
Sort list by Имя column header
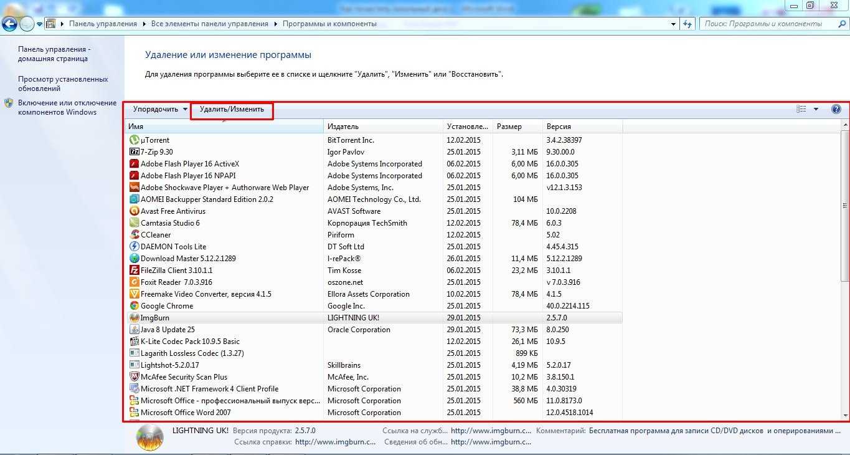(x=224, y=127)
